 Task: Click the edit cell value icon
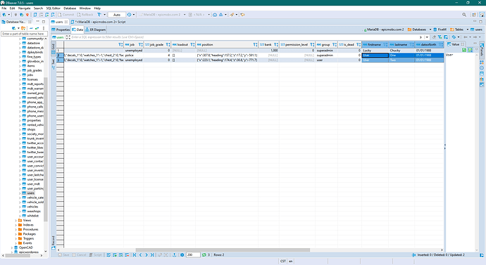point(108,254)
